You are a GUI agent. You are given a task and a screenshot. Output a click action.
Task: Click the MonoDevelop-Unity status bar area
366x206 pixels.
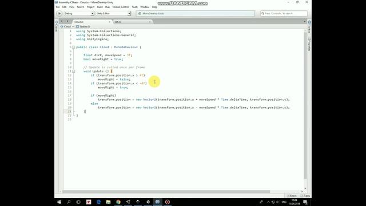[x=196, y=14]
